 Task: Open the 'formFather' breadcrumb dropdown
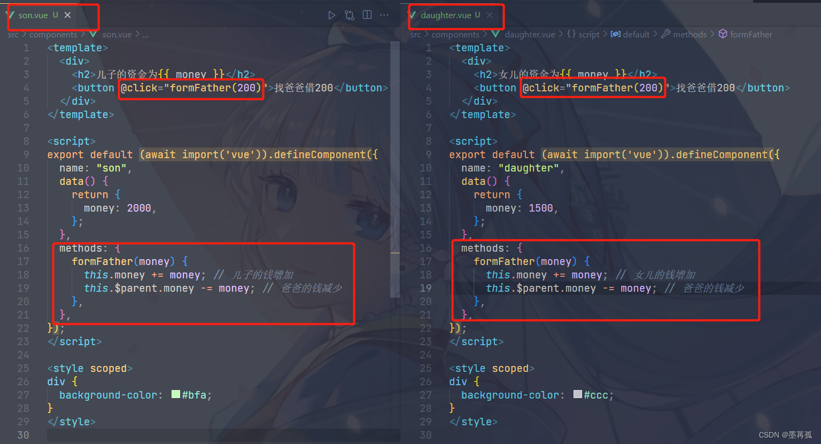click(x=751, y=34)
